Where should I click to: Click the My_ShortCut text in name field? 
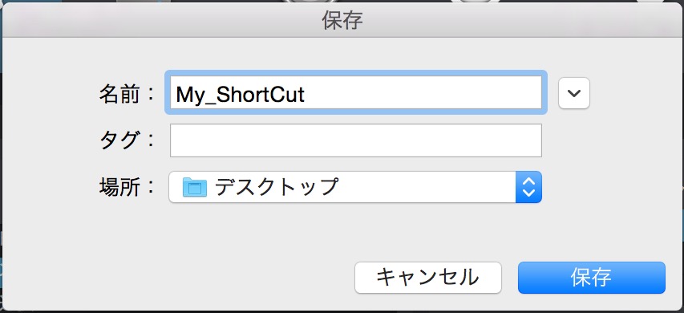coord(240,95)
